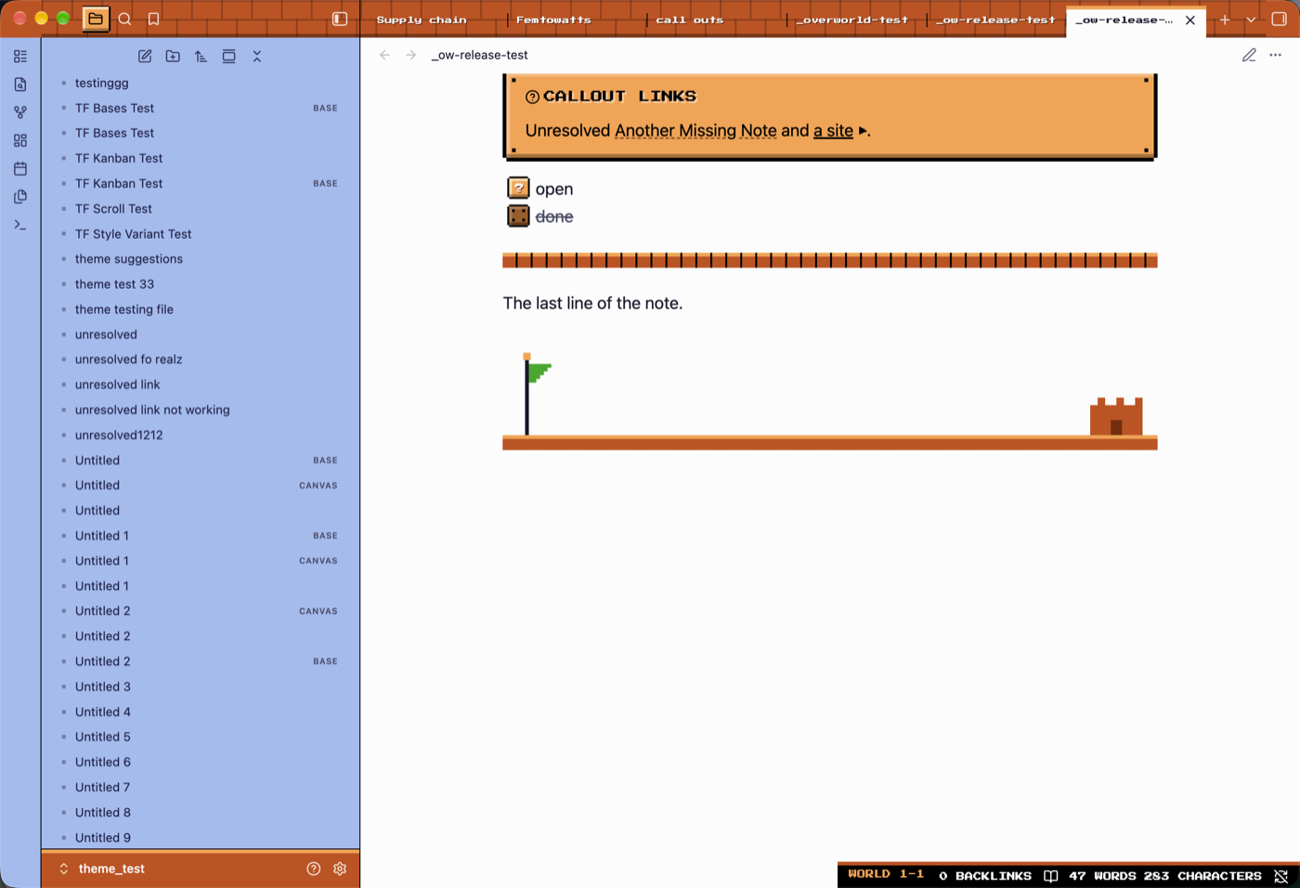Check the open task checkbox
The width and height of the screenshot is (1300, 888).
pyautogui.click(x=518, y=188)
